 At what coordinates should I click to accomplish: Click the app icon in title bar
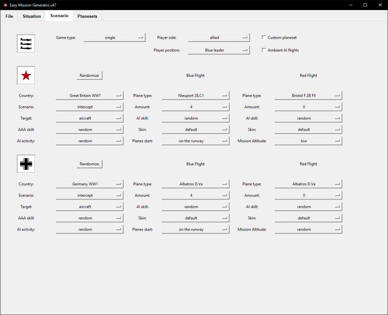[x=5, y=5]
